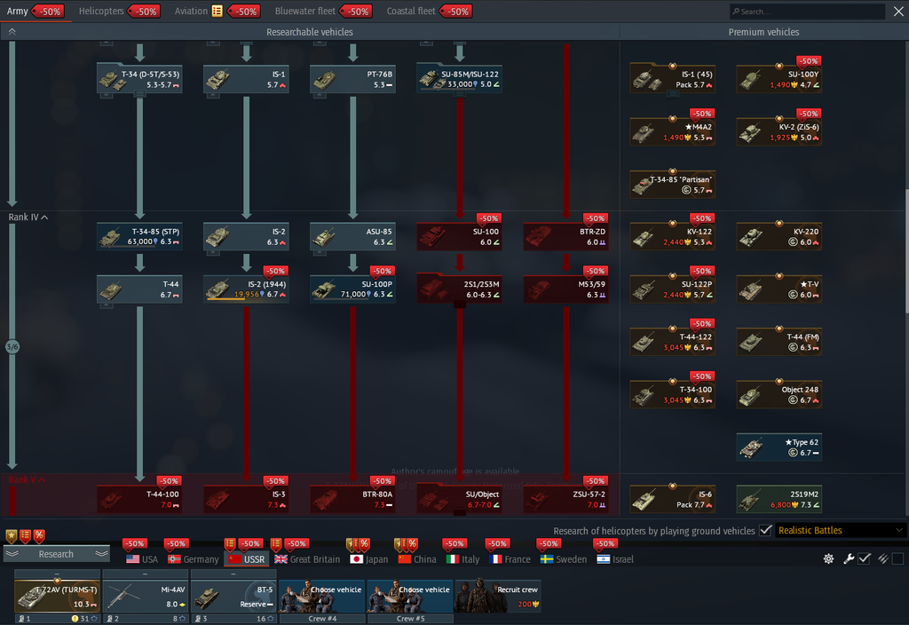Click Choose vehicle for Crew #4
The image size is (909, 625).
pos(322,596)
